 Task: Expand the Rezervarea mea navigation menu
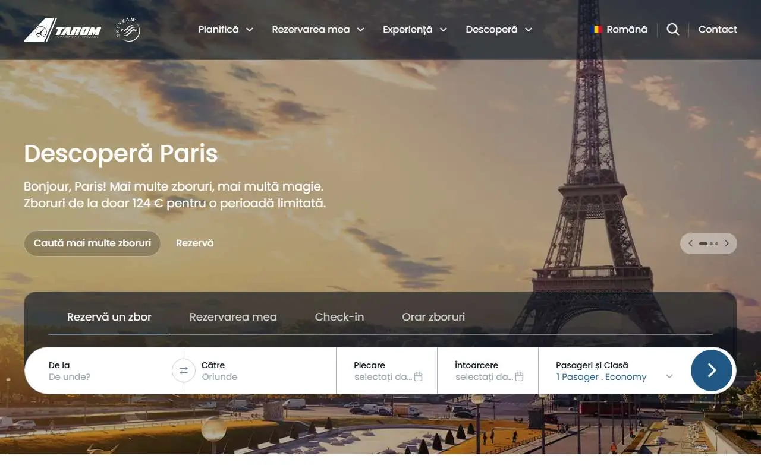coord(318,29)
